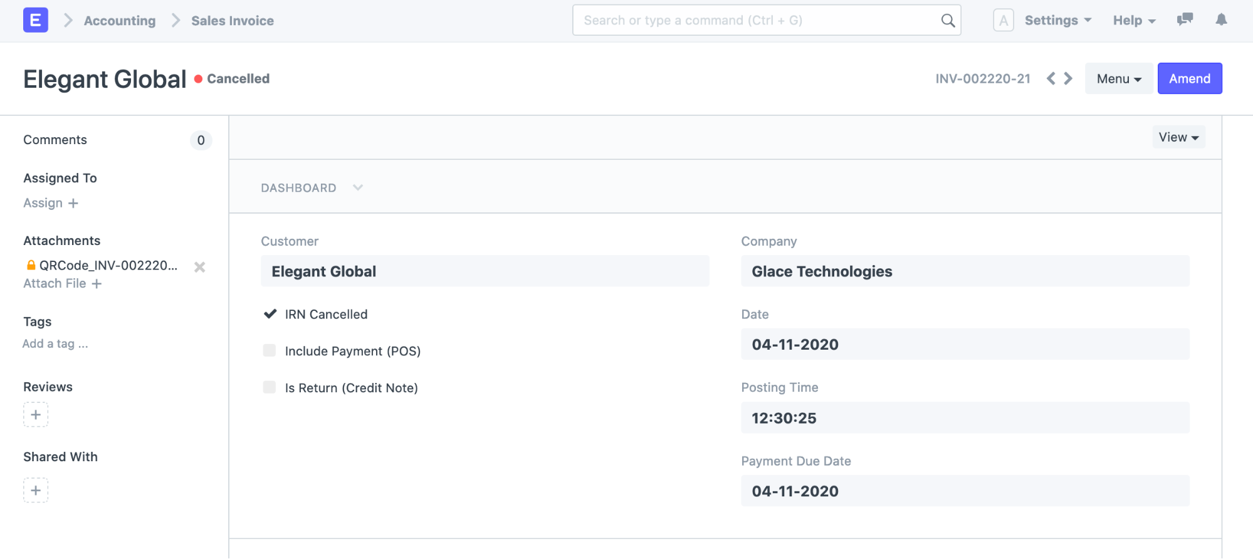The image size is (1253, 559).
Task: Open the notifications bell
Action: point(1221,19)
